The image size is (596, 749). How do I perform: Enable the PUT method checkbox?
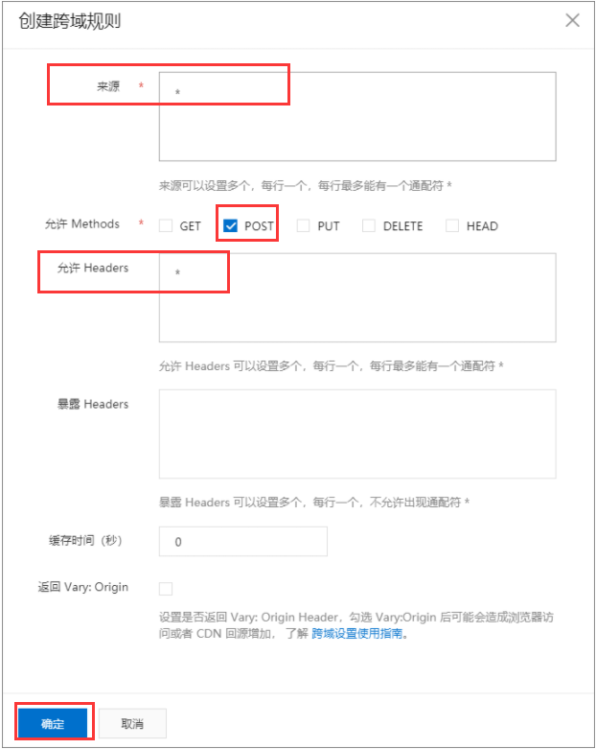pos(304,225)
